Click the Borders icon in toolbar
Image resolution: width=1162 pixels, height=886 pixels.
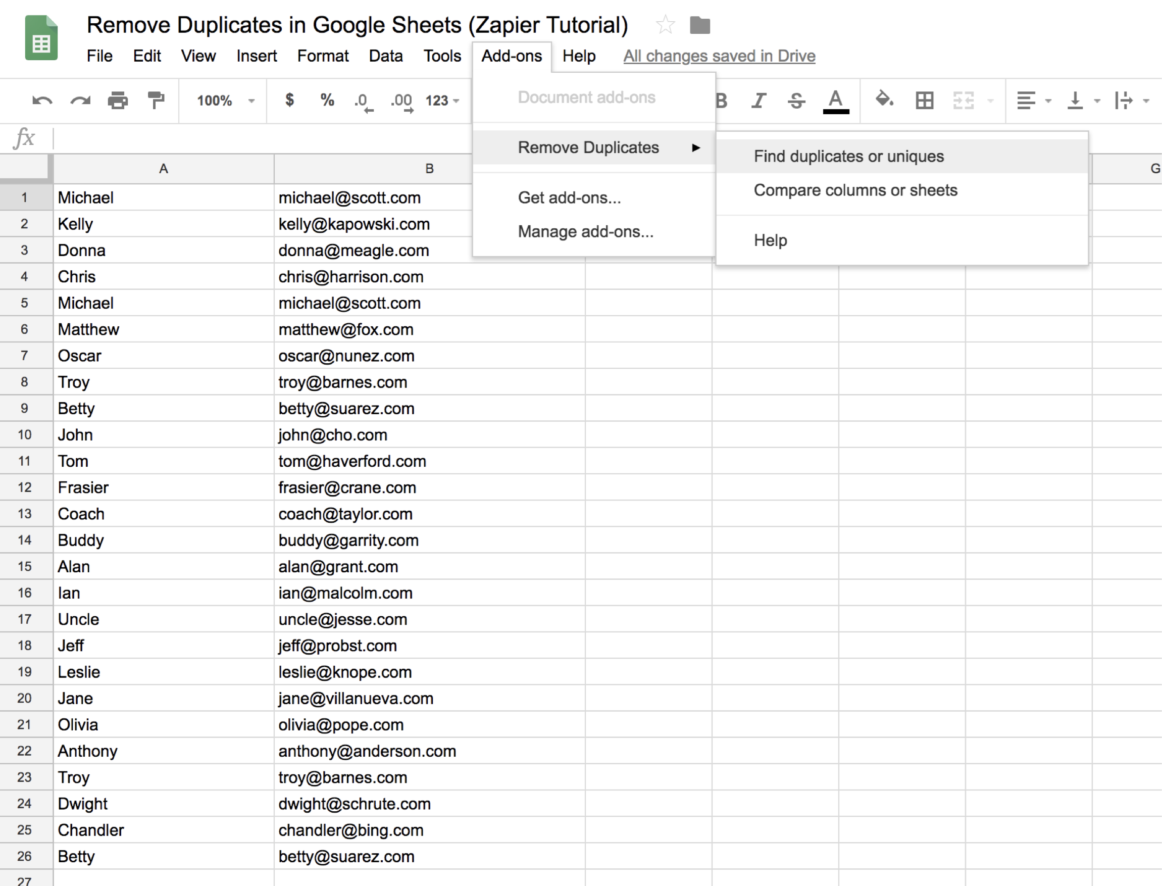click(x=921, y=100)
